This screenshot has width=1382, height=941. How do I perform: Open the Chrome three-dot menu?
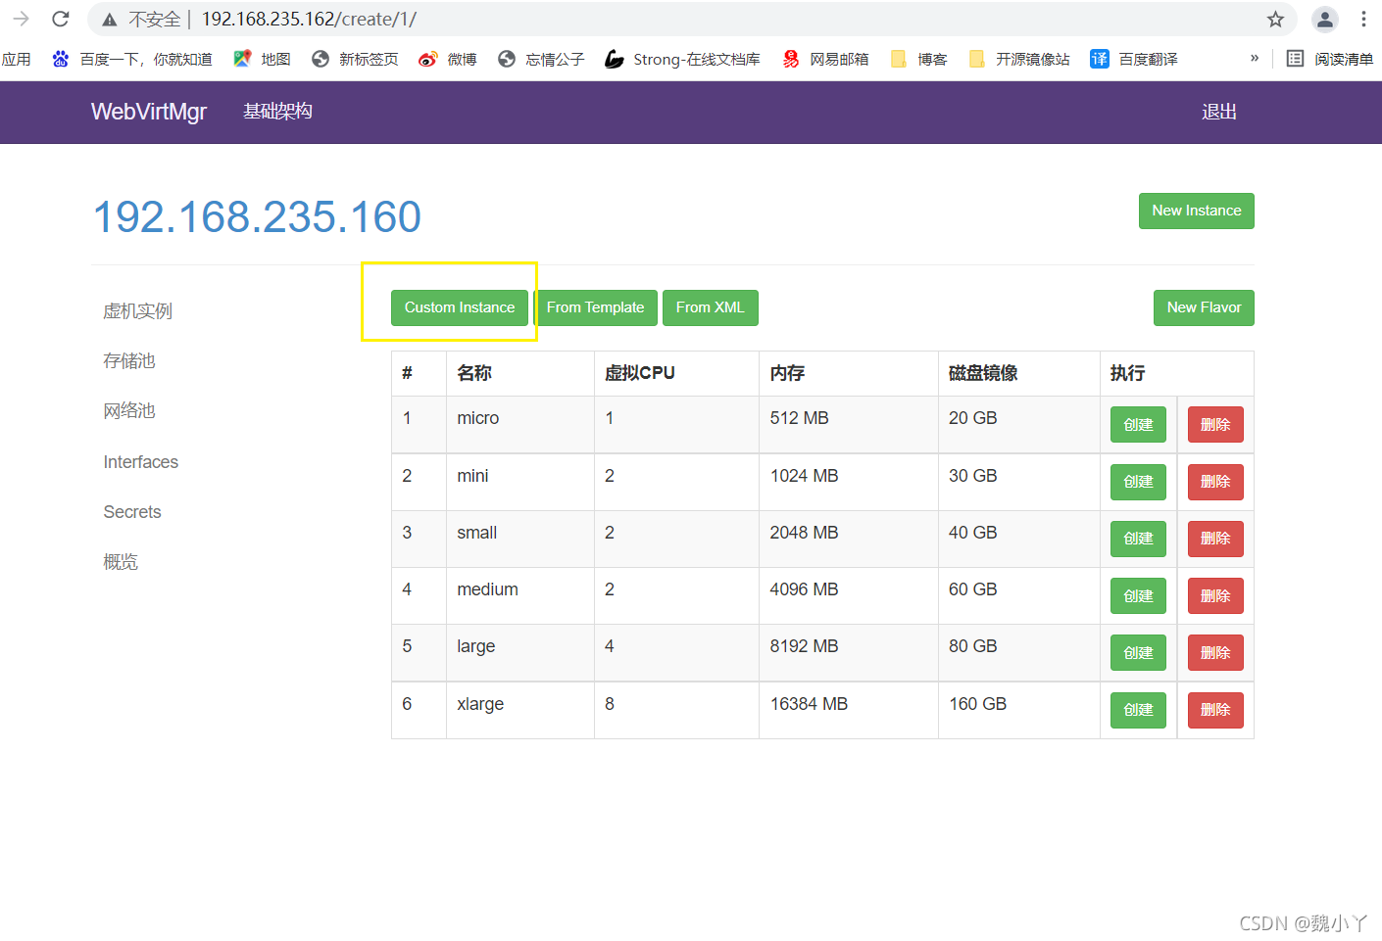(x=1363, y=19)
